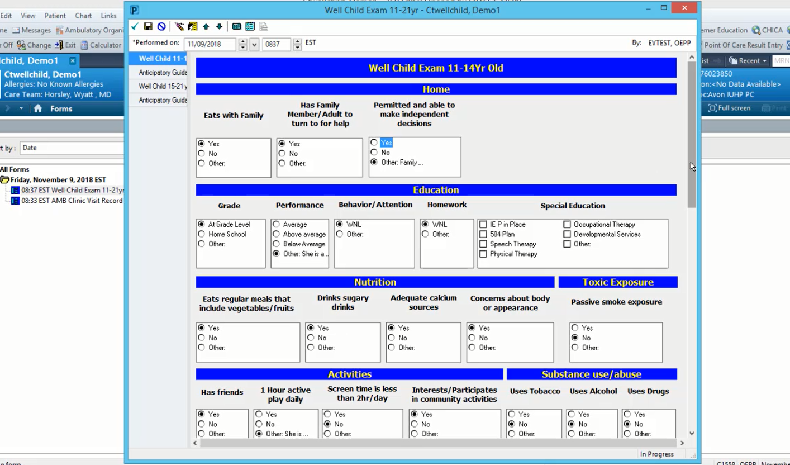This screenshot has height=465, width=790.
Task: Open the 08:33 AMB Clinic Visit Record form
Action: click(x=72, y=201)
